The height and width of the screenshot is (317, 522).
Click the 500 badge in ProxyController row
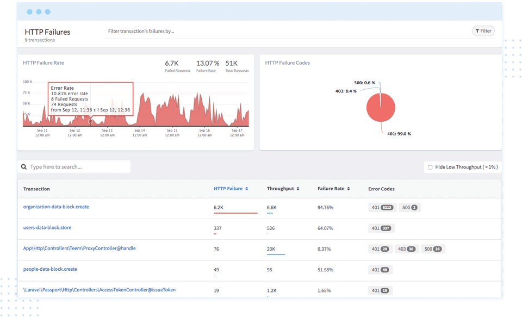coord(433,249)
